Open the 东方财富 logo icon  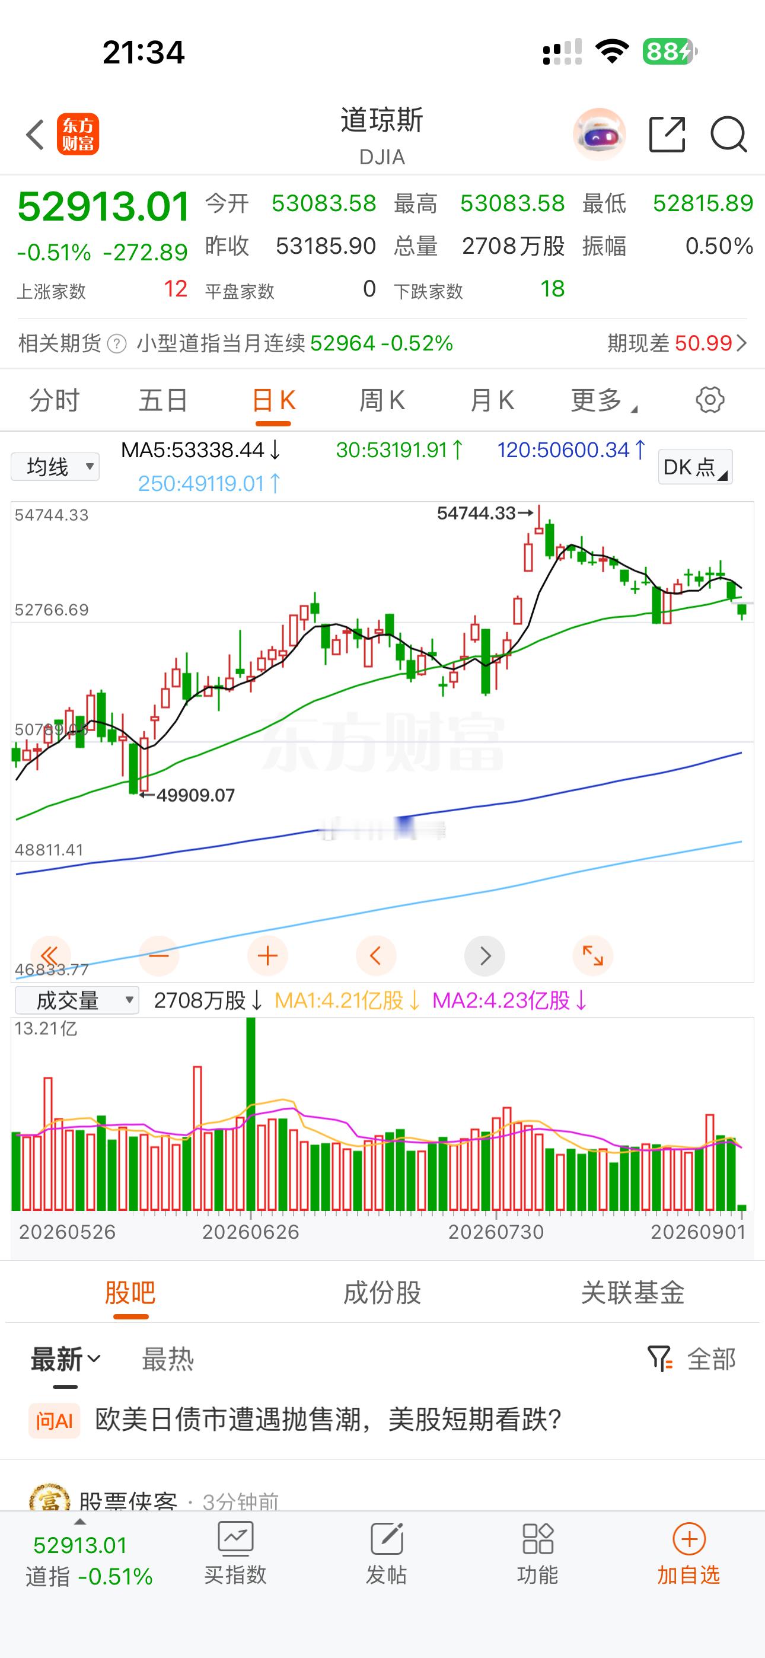click(x=78, y=135)
